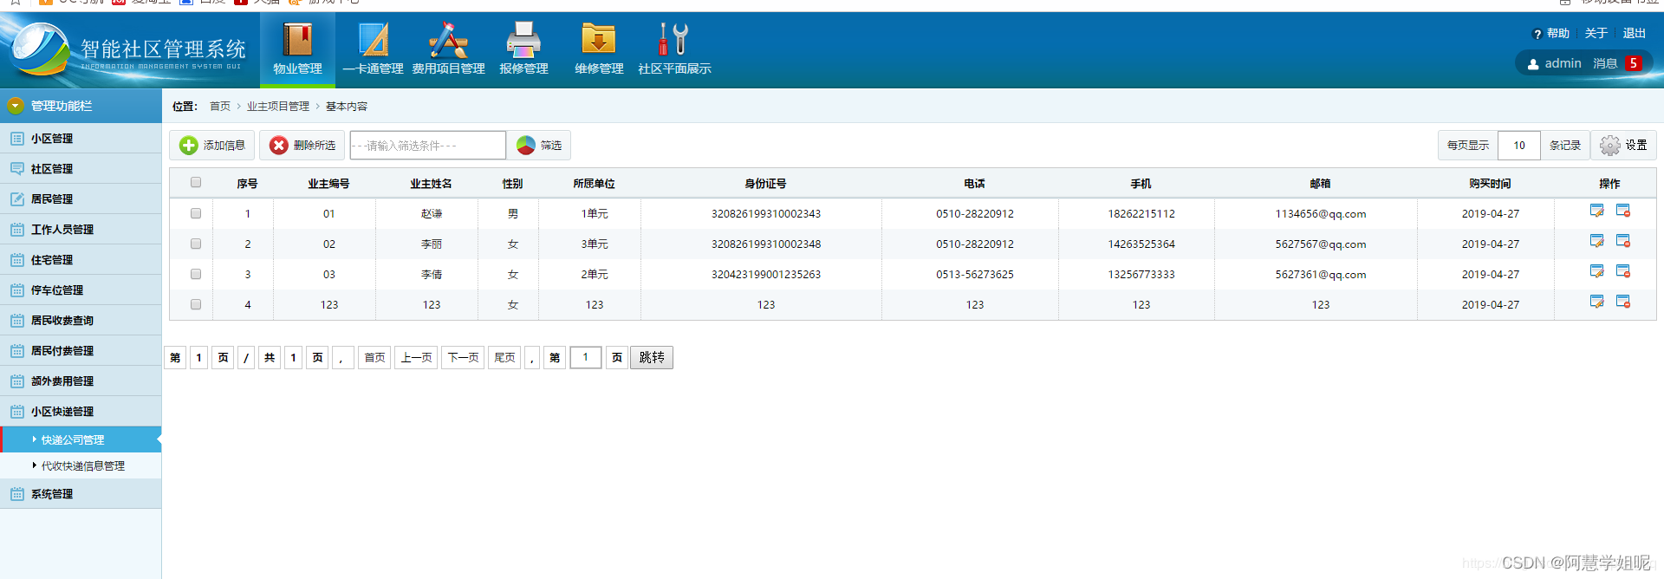The width and height of the screenshot is (1664, 579).
Task: Go to 尾页 in pagination
Action: coord(504,358)
